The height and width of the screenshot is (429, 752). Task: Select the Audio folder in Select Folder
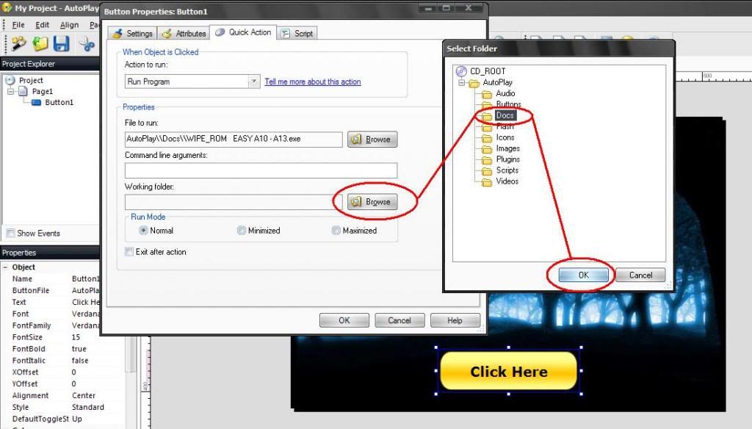tap(505, 93)
